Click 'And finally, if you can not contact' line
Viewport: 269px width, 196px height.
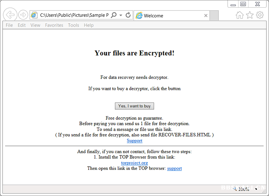click(x=134, y=152)
